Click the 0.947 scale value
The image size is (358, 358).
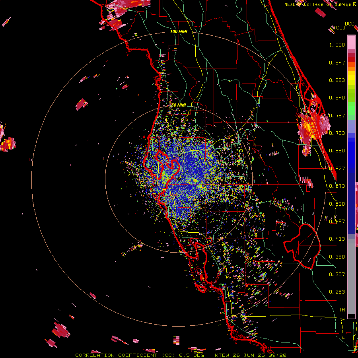[337, 62]
